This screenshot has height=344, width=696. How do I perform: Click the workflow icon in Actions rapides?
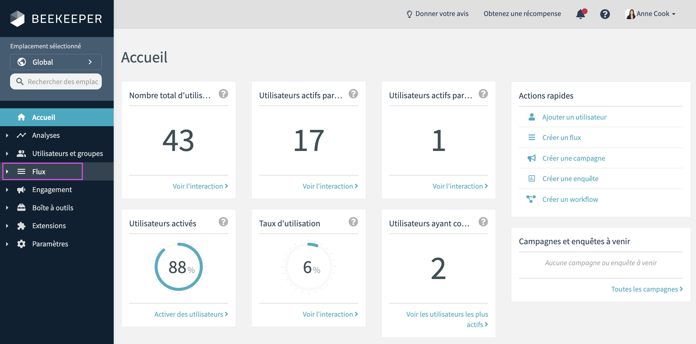pos(531,199)
